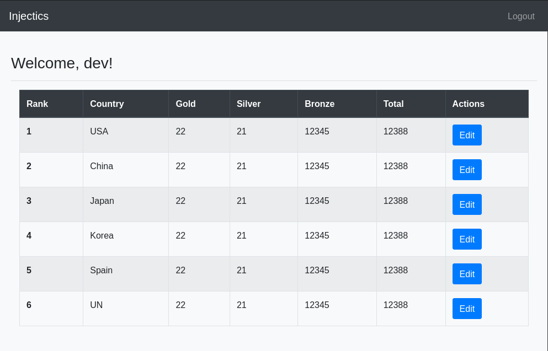Edit the USA row
This screenshot has height=351, width=548.
tap(466, 135)
